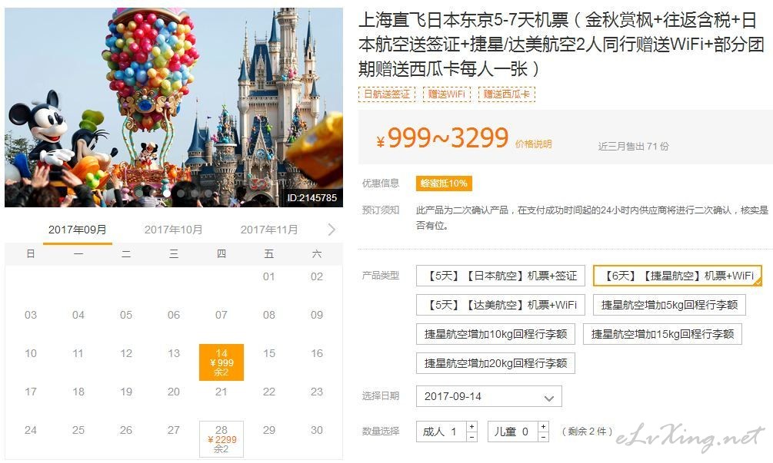Open the 2017-09-14 date dropdown
Screen dimensions: 773x463
488,396
